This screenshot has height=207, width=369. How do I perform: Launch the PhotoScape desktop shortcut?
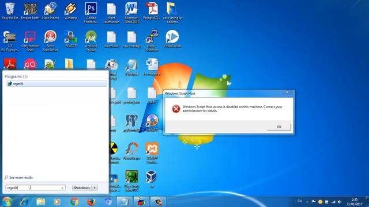pos(131,151)
